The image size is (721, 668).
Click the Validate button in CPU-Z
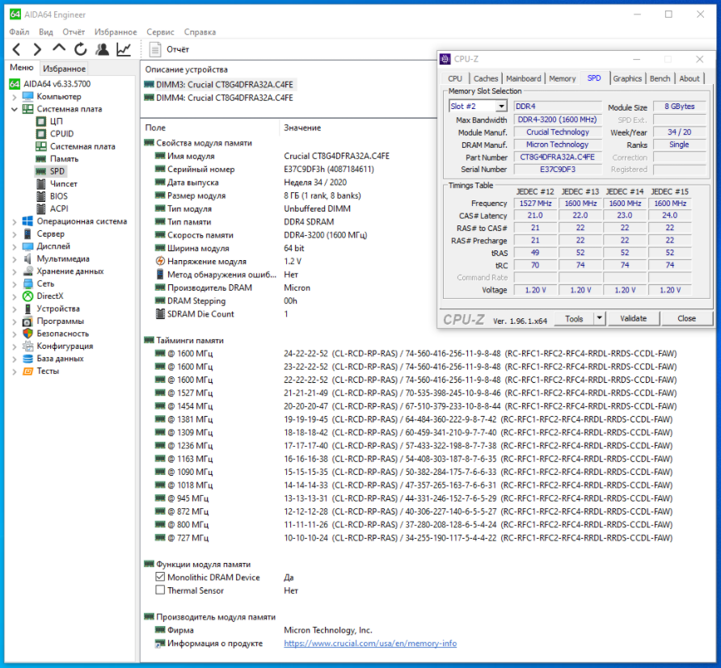[x=633, y=318]
